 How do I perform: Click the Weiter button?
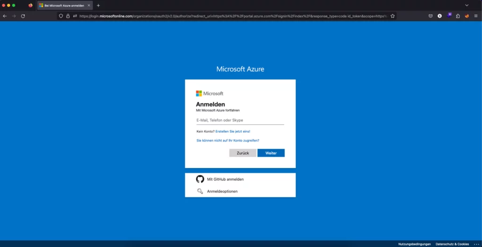tap(271, 153)
